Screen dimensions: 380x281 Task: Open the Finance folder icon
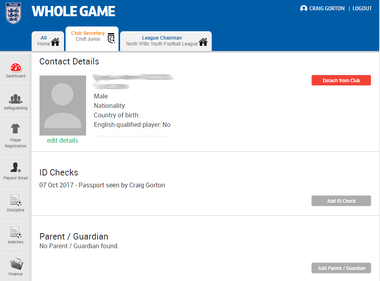point(16,263)
